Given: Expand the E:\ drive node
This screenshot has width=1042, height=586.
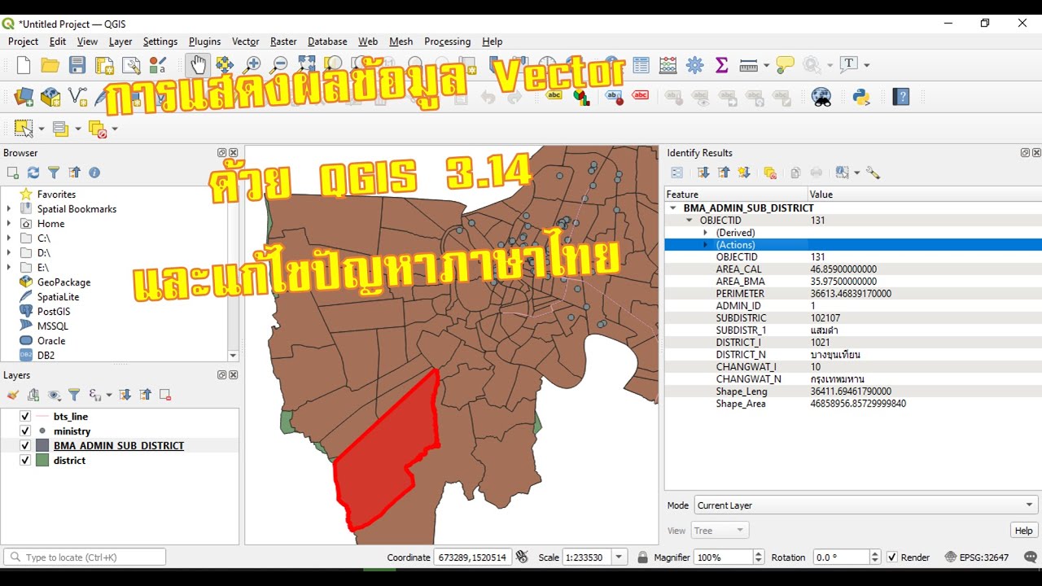Looking at the screenshot, I should pyautogui.click(x=9, y=268).
